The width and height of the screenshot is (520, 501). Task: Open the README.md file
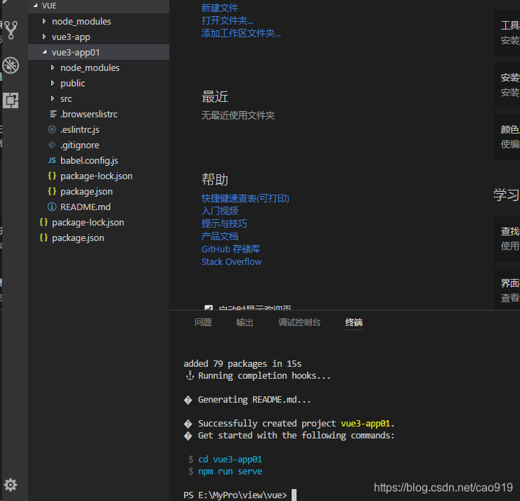[98, 207]
